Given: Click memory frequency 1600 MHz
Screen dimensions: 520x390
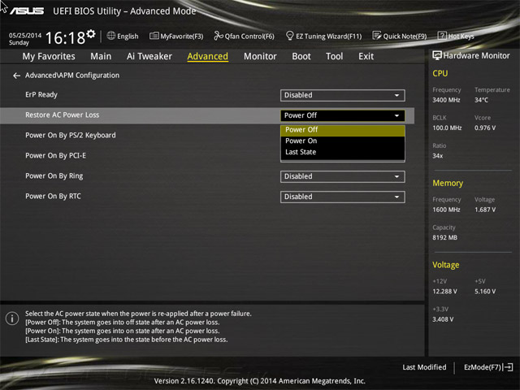Looking at the screenshot, I should [x=446, y=210].
